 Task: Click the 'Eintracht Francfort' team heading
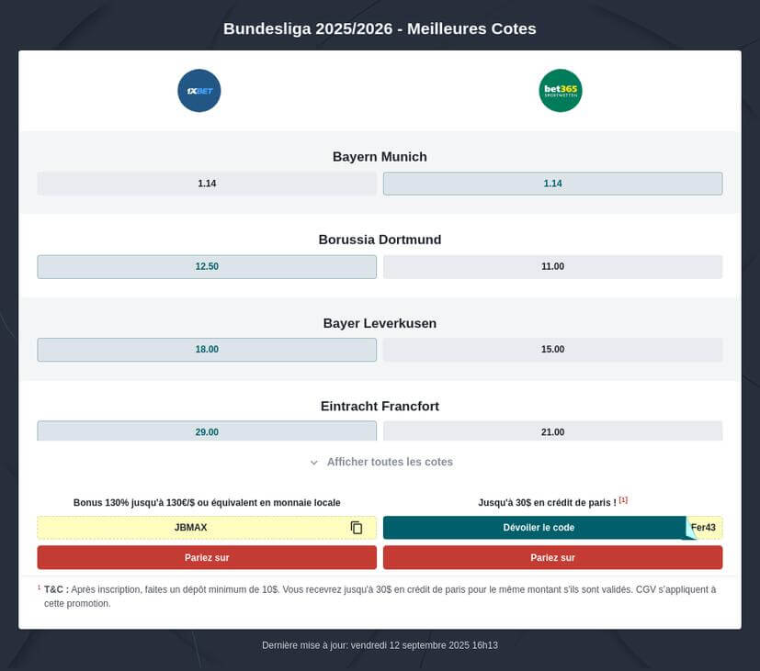[380, 407]
